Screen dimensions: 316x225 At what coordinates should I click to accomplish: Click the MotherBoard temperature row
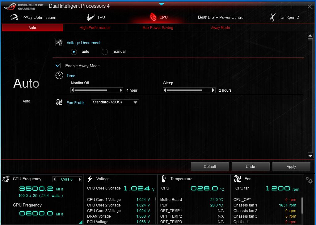192,200
